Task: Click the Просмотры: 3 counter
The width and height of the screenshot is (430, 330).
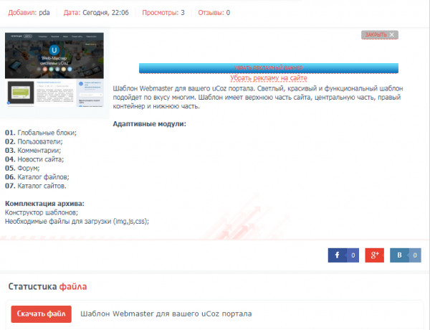Action: coord(163,13)
